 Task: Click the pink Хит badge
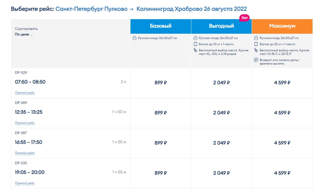tap(244, 18)
